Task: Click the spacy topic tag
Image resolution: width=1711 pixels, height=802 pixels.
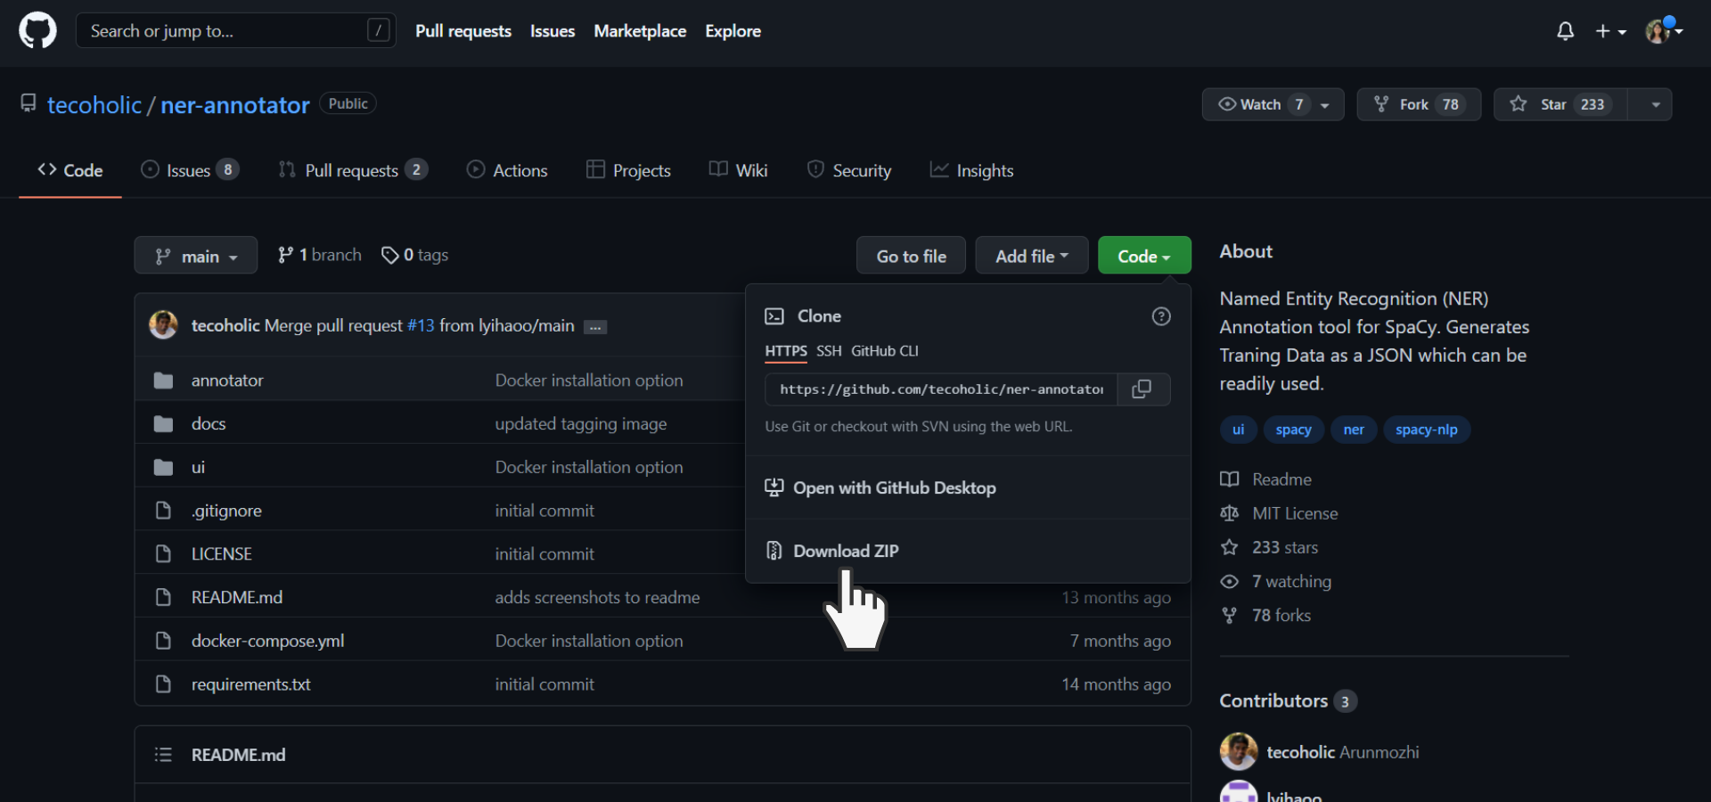Action: coord(1293,430)
